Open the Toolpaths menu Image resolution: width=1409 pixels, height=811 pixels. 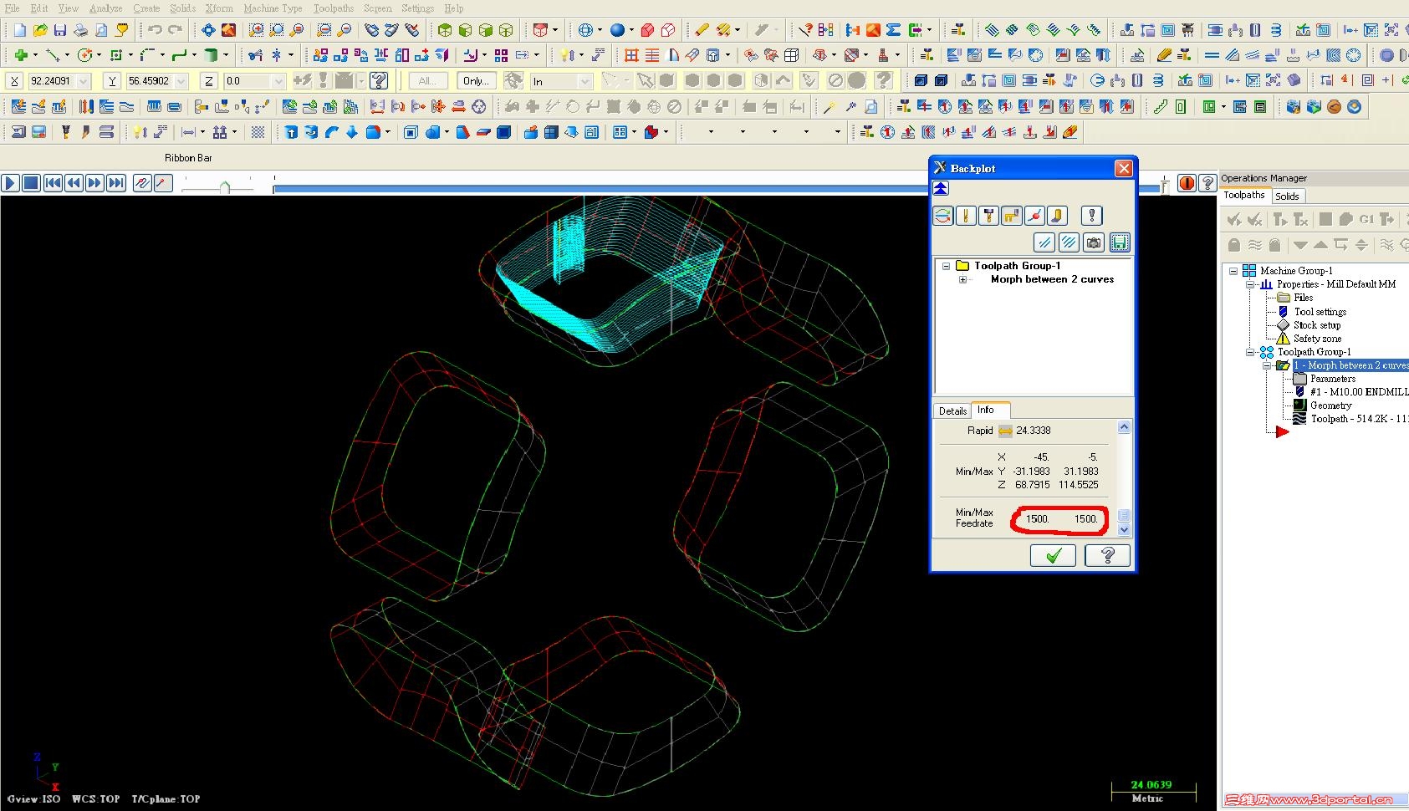pyautogui.click(x=334, y=8)
